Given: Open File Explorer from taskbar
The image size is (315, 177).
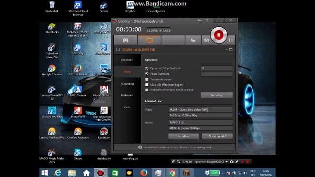Looking at the screenshot, I should pos(72,173).
